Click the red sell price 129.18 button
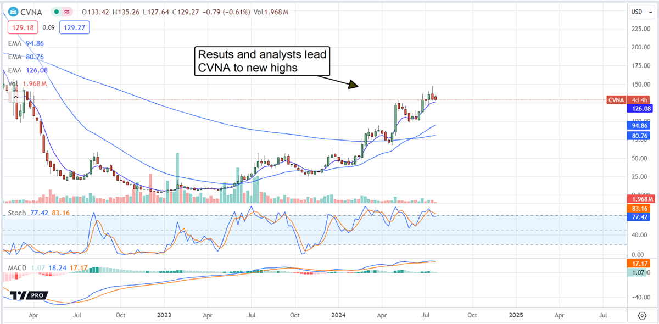The width and height of the screenshot is (659, 324). click(22, 27)
